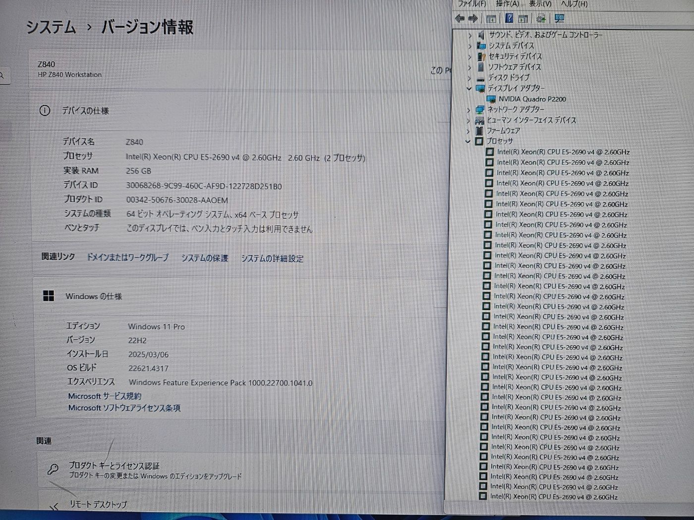Toggle the console tree pane toolbar icon

click(x=491, y=19)
